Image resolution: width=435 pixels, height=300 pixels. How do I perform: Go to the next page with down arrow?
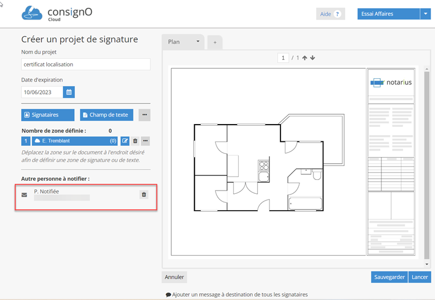point(312,58)
